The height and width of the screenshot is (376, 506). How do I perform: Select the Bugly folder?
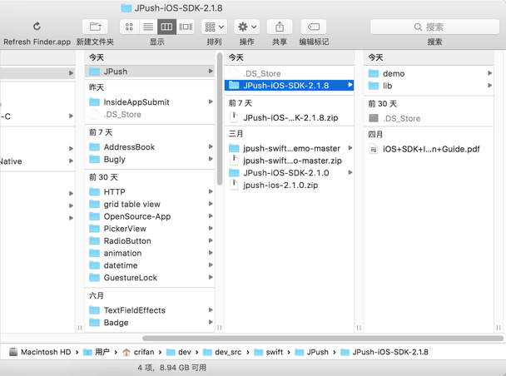pyautogui.click(x=150, y=159)
